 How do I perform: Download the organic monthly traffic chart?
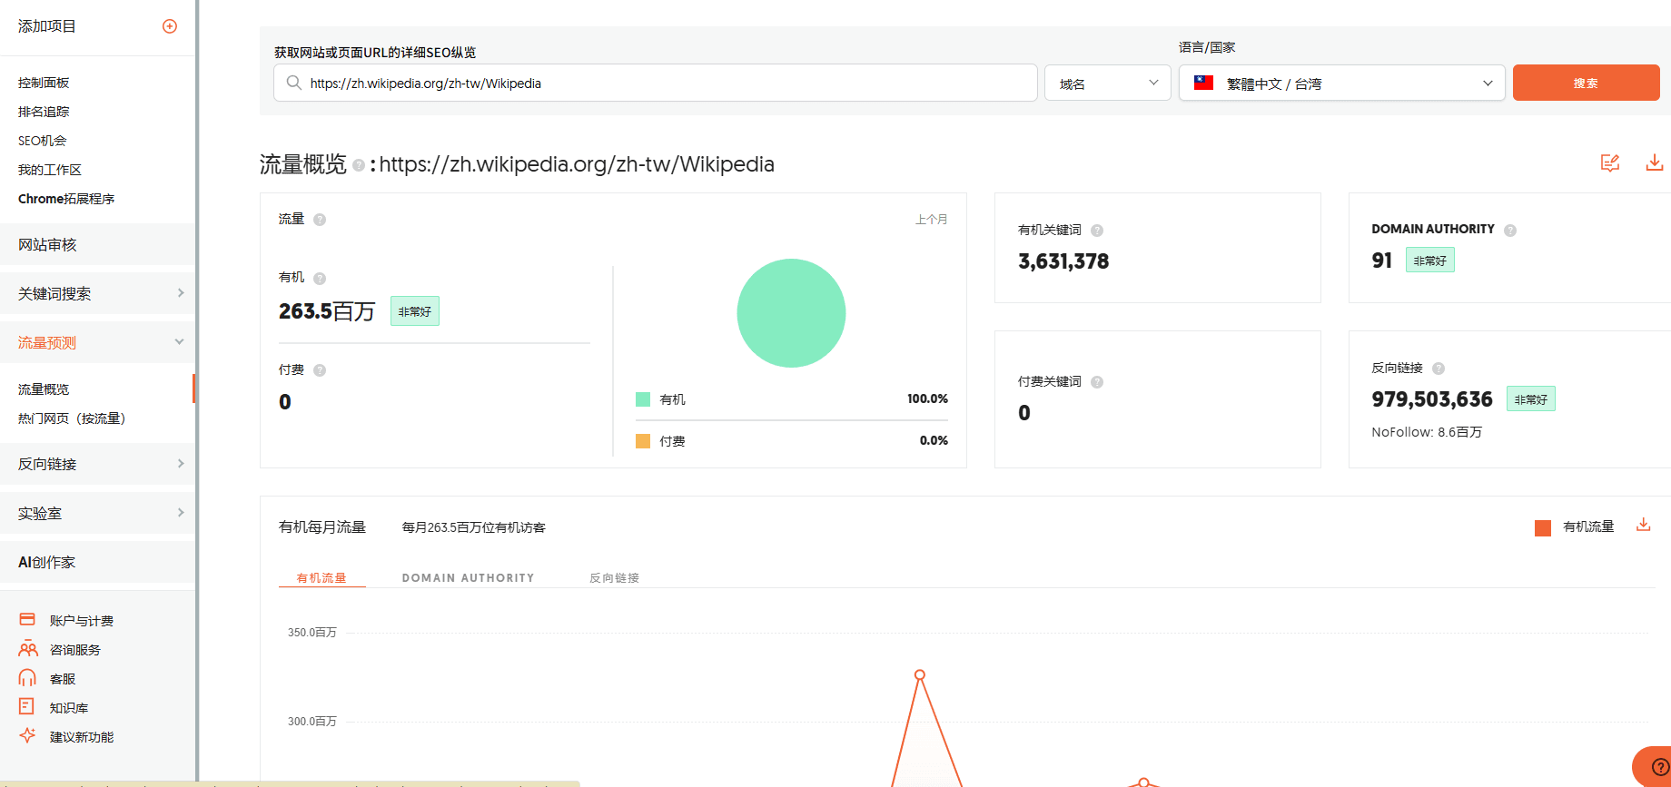click(1643, 525)
